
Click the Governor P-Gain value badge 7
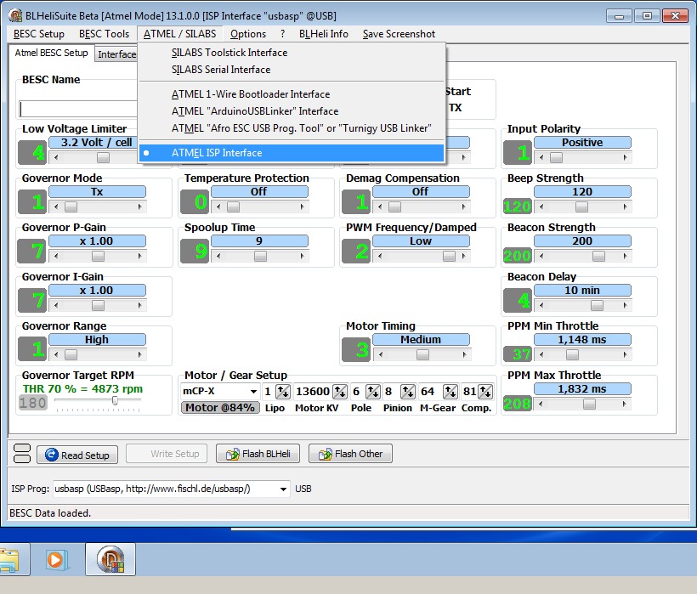click(x=32, y=251)
